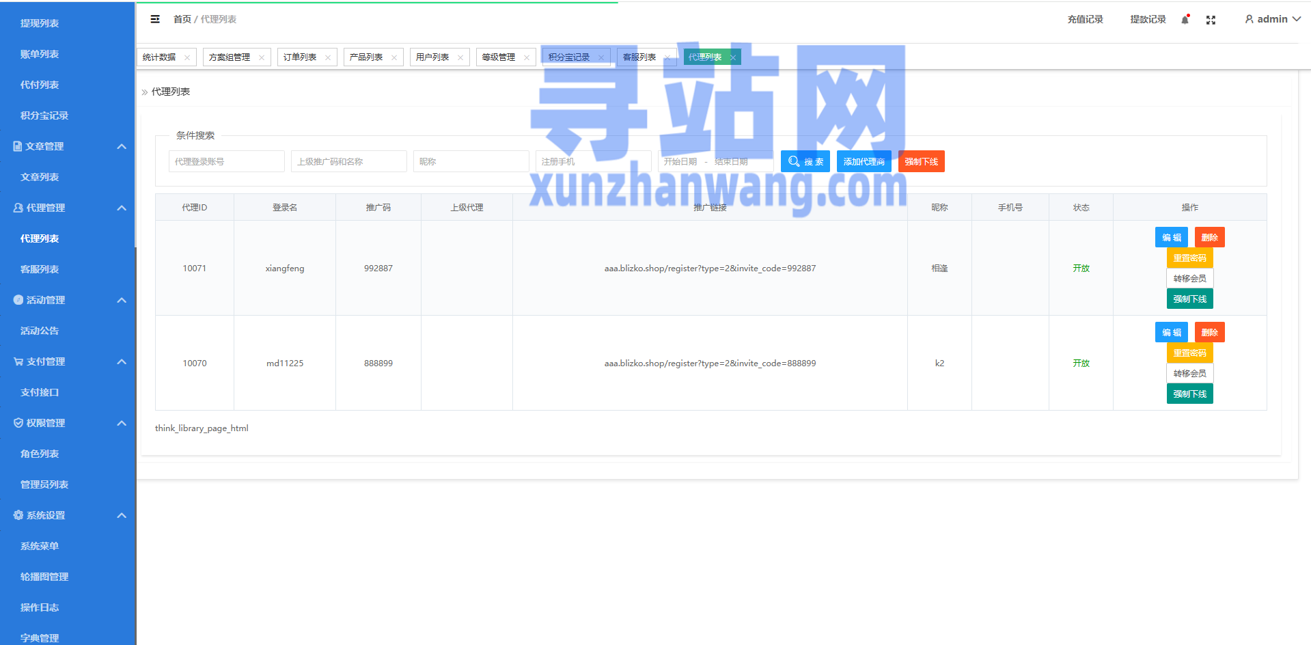
Task: Open the notification bell icon
Action: pyautogui.click(x=1185, y=20)
